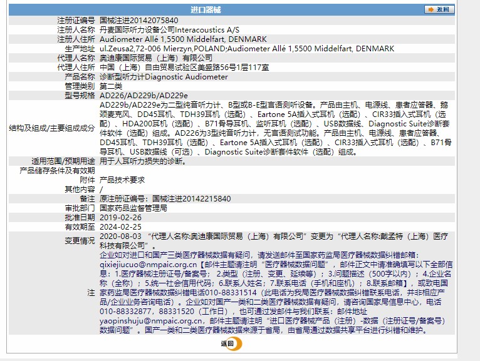Click the round 返回 button at page bottom
Image resolution: width=480 pixels, height=361 pixels.
click(231, 343)
